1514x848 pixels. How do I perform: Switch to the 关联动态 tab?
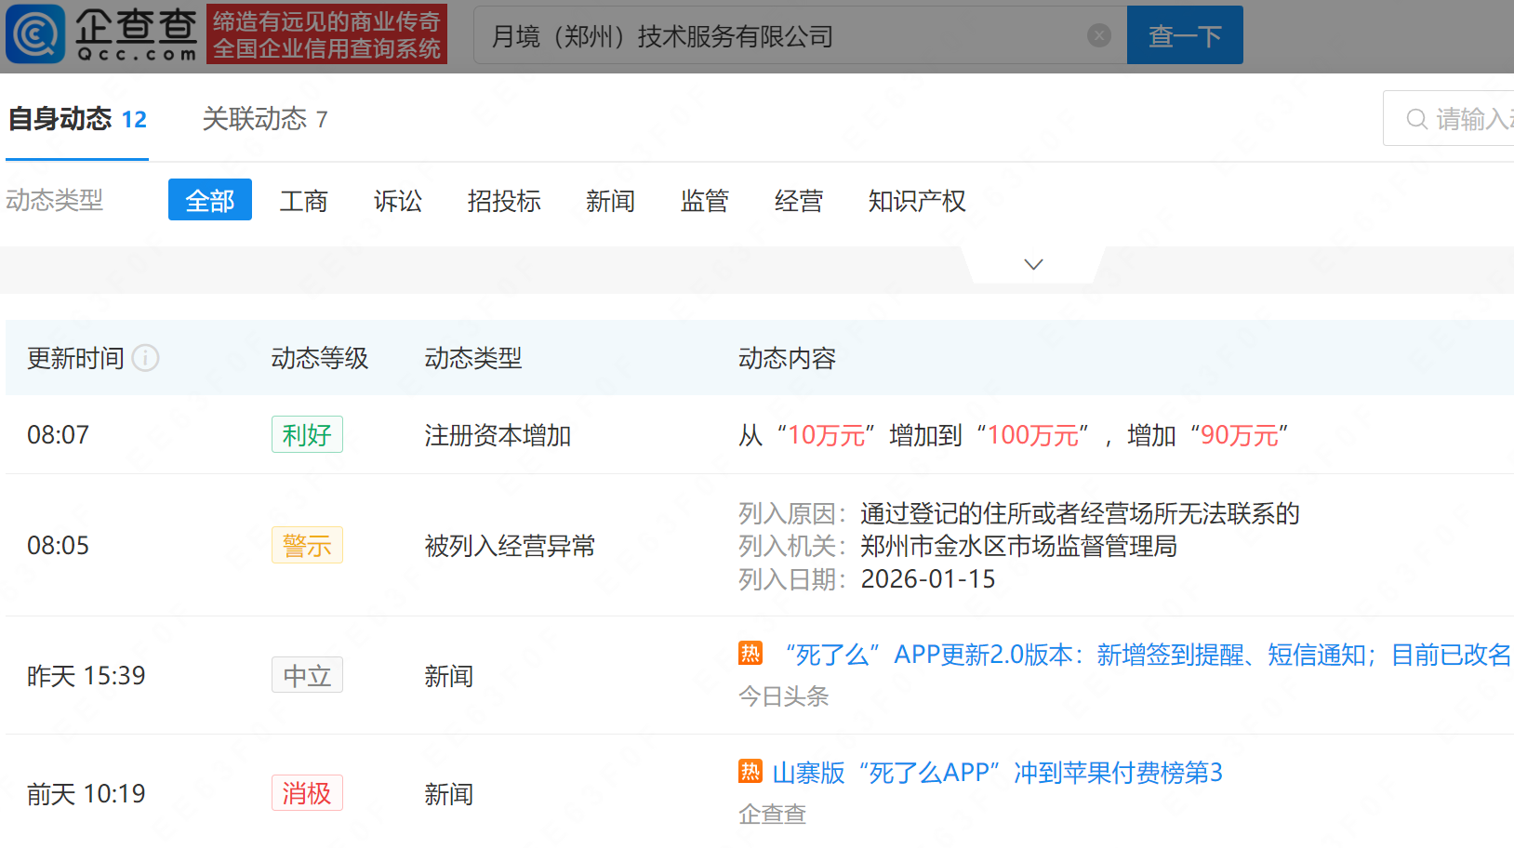254,120
